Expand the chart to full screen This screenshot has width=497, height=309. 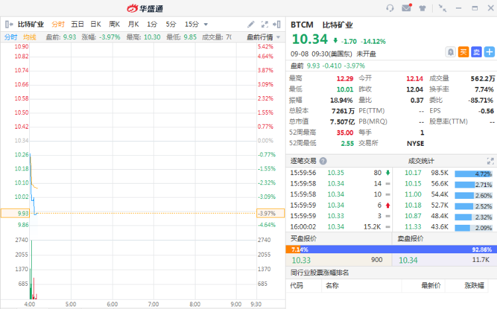tap(264, 24)
